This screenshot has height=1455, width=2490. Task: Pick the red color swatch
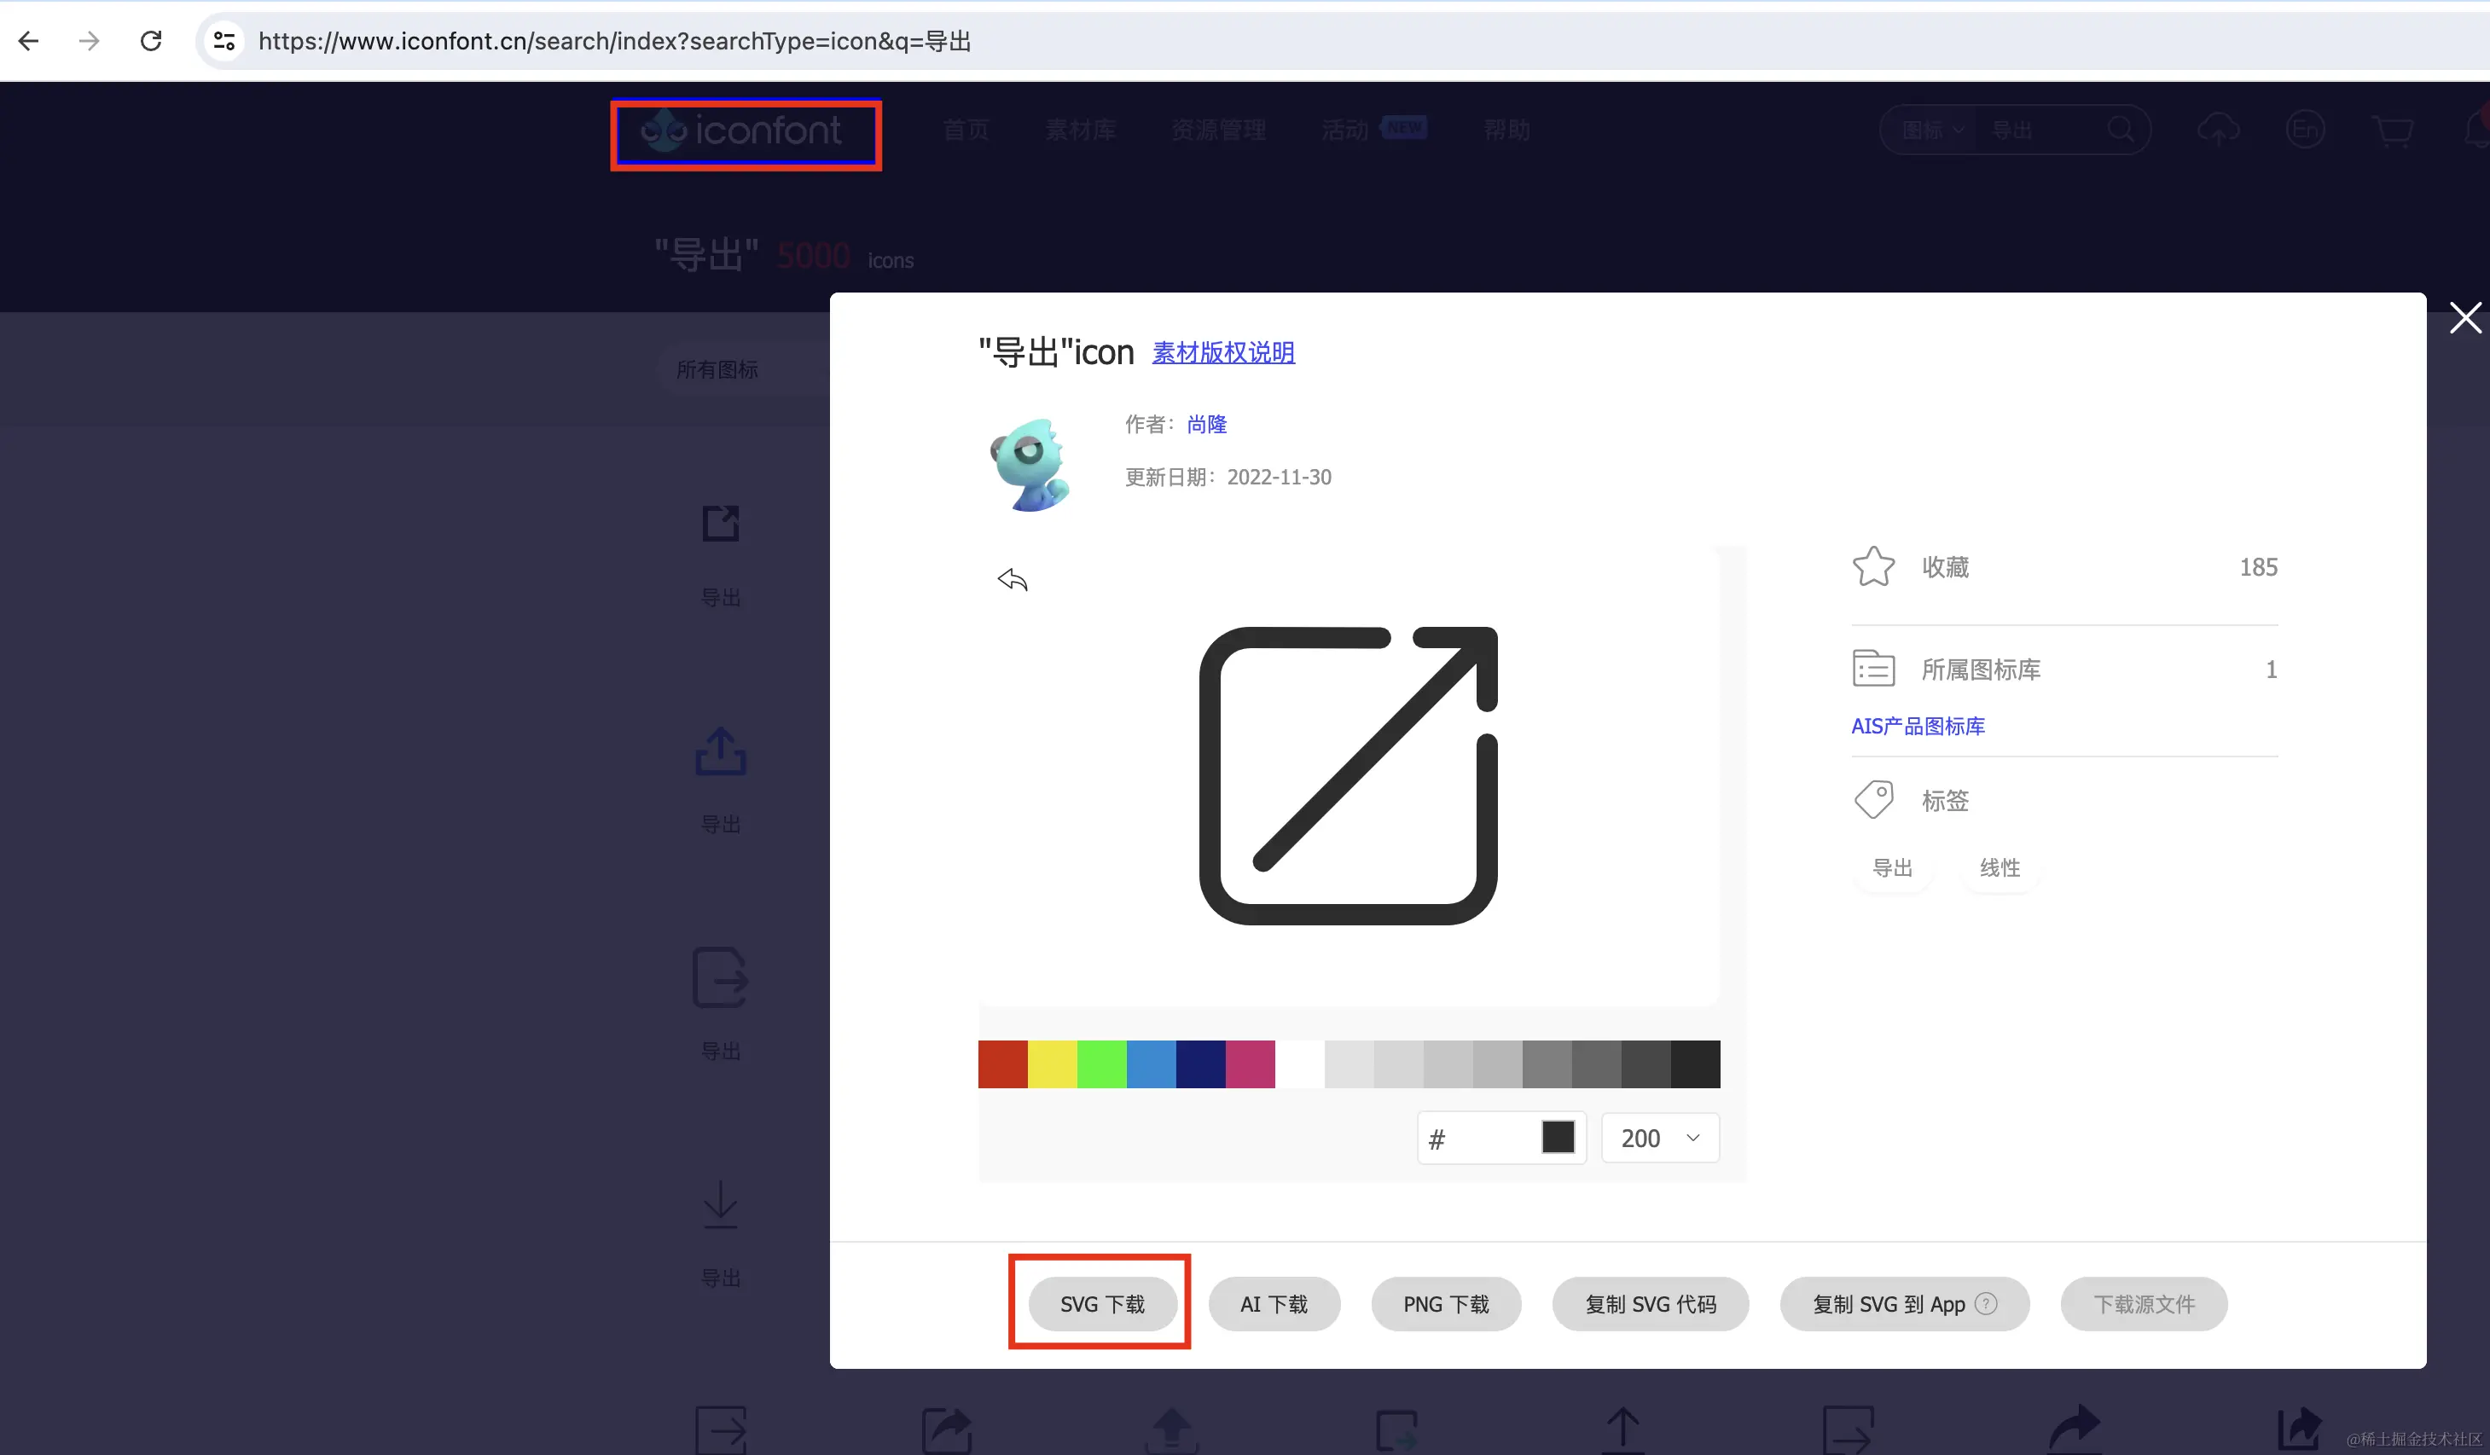1002,1064
